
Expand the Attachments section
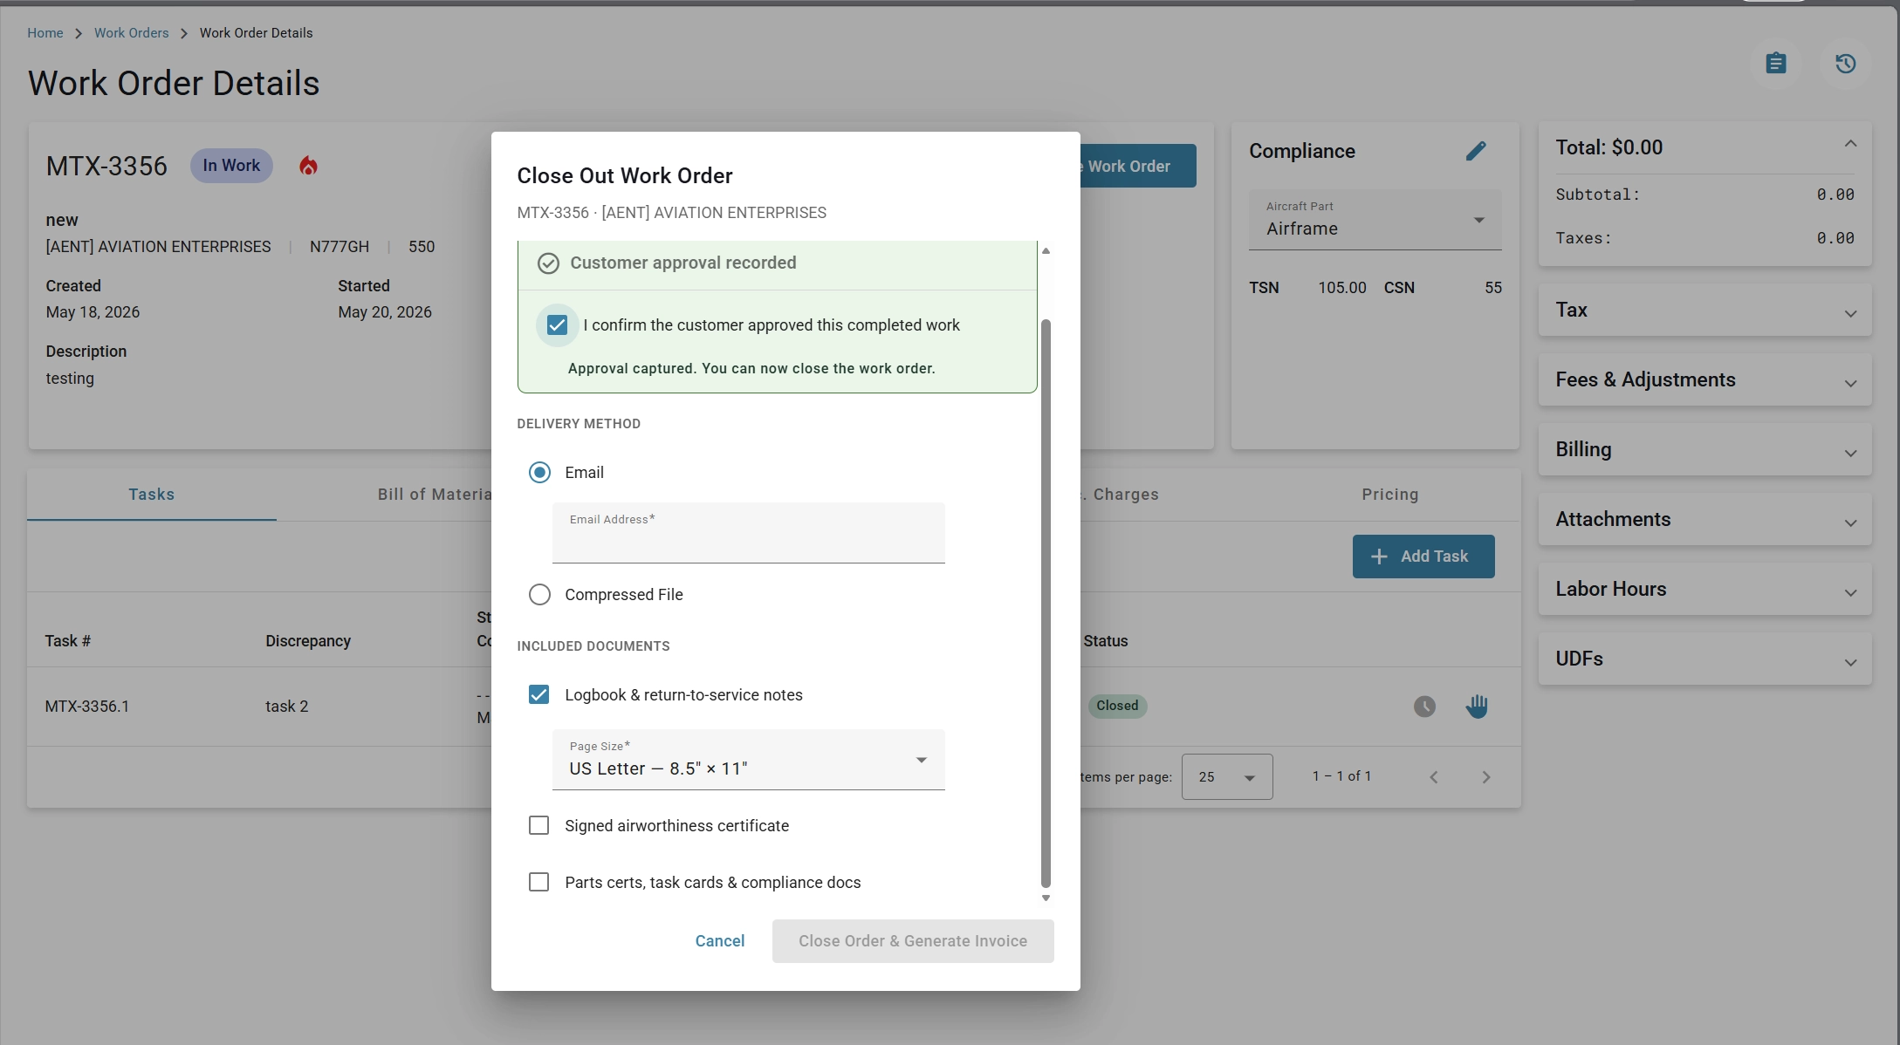[1705, 520]
